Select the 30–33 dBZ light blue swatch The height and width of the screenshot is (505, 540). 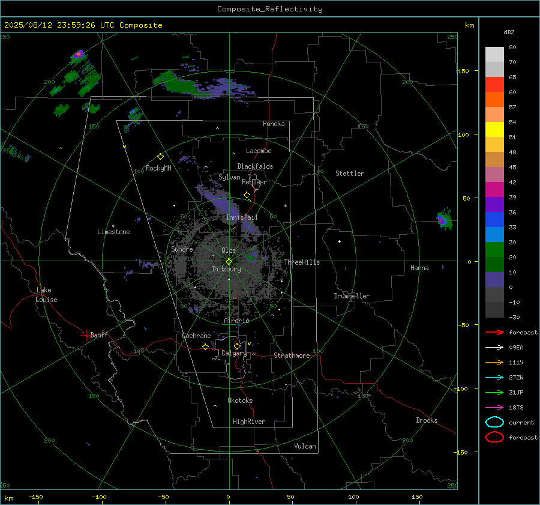point(494,234)
